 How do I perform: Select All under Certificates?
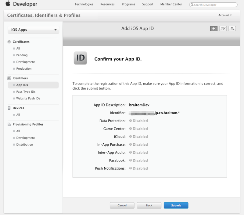[x=18, y=48]
